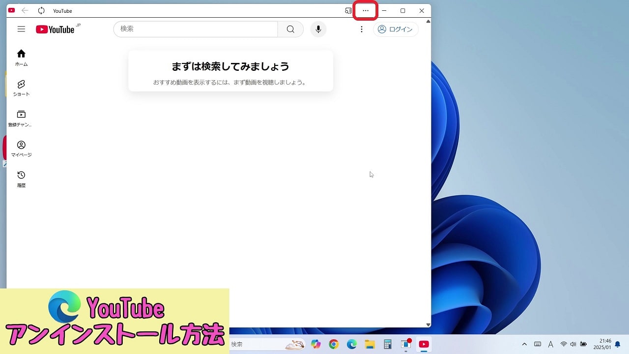Click the battery tray icon
629x354 pixels.
pyautogui.click(x=583, y=344)
